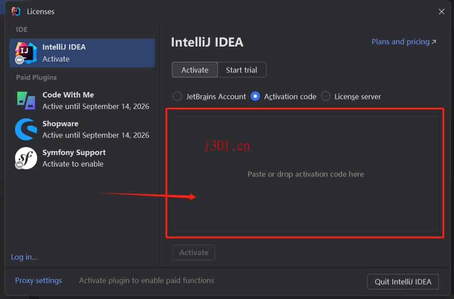Open Proxy settings link

pyautogui.click(x=38, y=280)
